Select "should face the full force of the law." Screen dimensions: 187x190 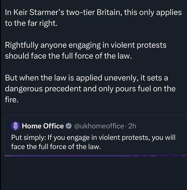pos(69,56)
